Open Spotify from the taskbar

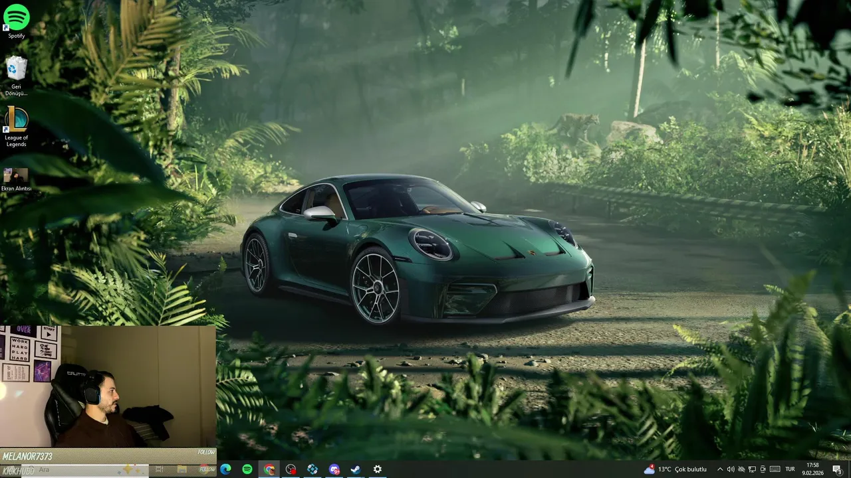(x=247, y=469)
